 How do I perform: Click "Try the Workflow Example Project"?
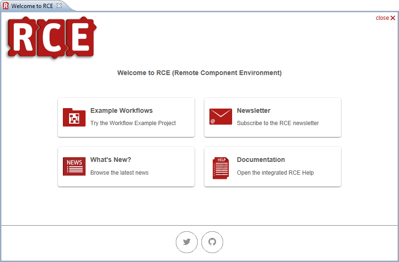pyautogui.click(x=133, y=123)
